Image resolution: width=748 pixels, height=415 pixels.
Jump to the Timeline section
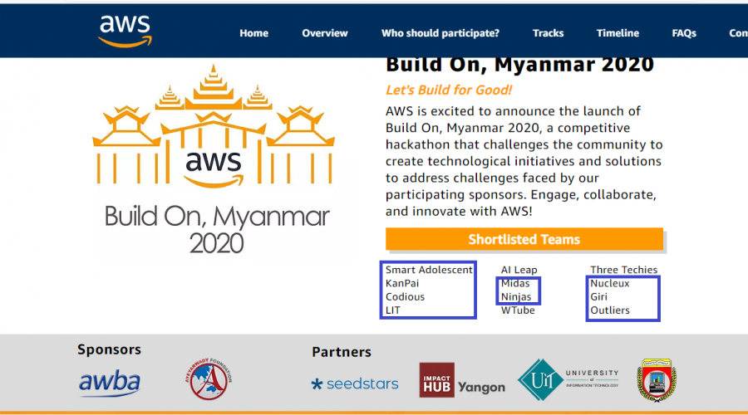(618, 33)
